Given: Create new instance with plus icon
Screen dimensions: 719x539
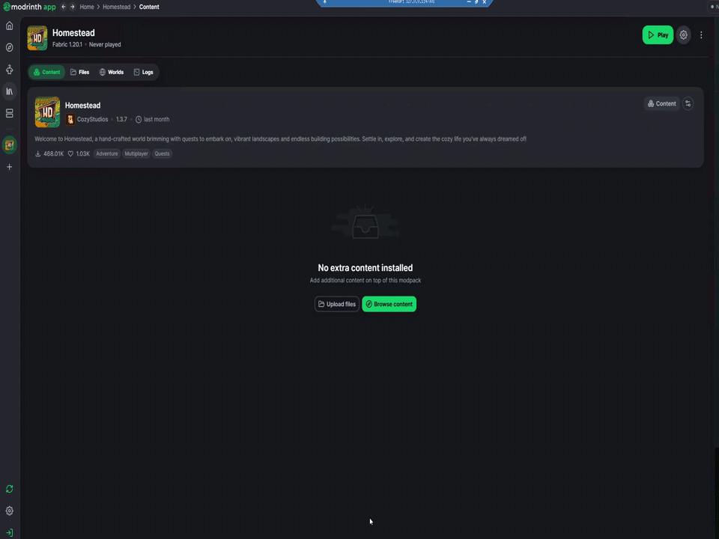Looking at the screenshot, I should click(9, 167).
